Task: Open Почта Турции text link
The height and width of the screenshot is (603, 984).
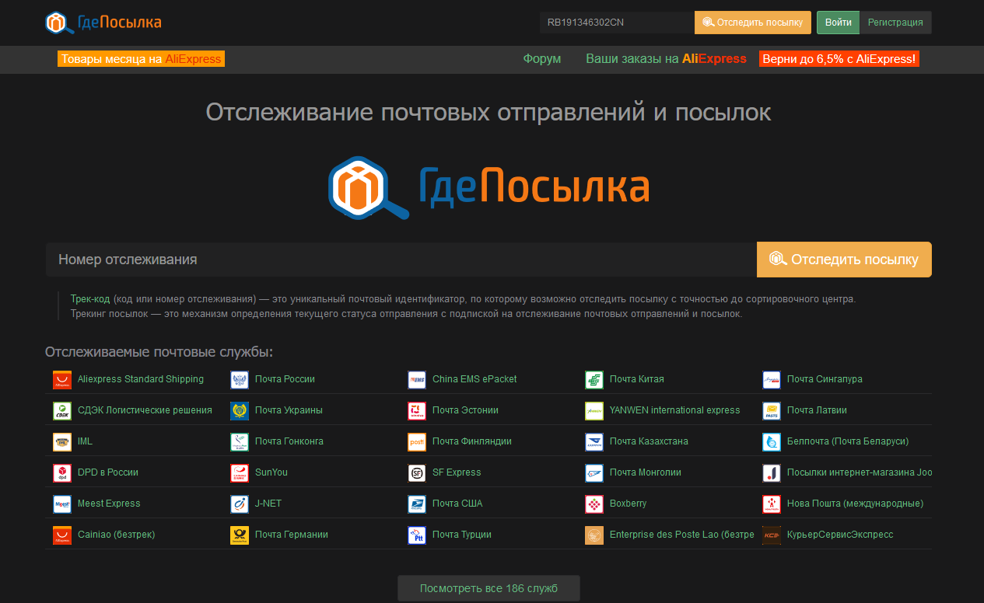Action: click(462, 535)
